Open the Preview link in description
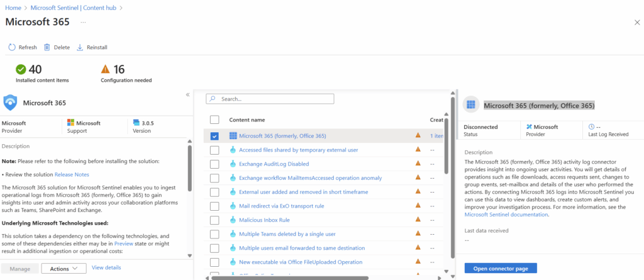This screenshot has height=280, width=644. coord(124,243)
